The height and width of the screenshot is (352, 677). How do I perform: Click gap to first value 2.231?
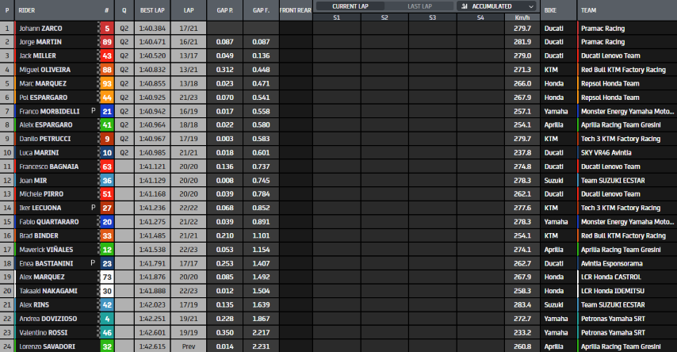(x=261, y=346)
